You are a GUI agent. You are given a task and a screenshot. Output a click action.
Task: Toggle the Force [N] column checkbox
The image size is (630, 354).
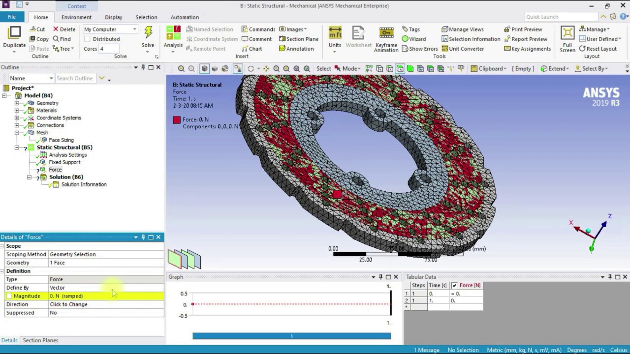(x=454, y=285)
